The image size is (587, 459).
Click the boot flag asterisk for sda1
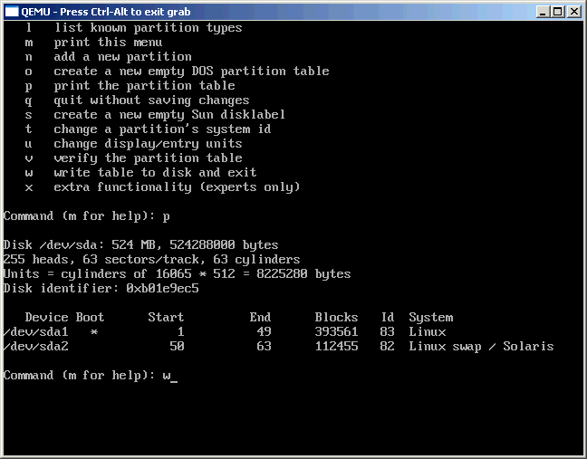tap(93, 332)
